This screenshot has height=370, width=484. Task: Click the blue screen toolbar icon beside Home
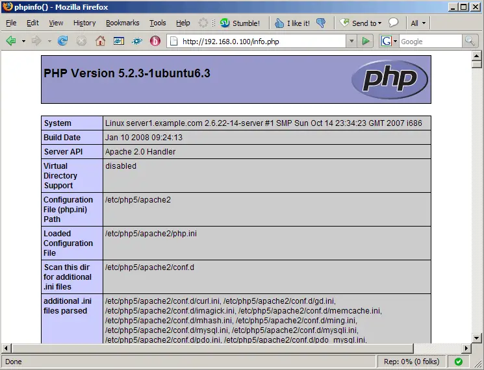[118, 41]
